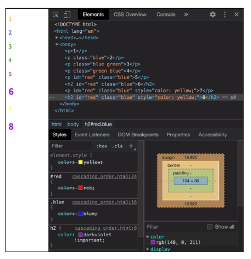Focus the Styles Filter field

(x=71, y=146)
